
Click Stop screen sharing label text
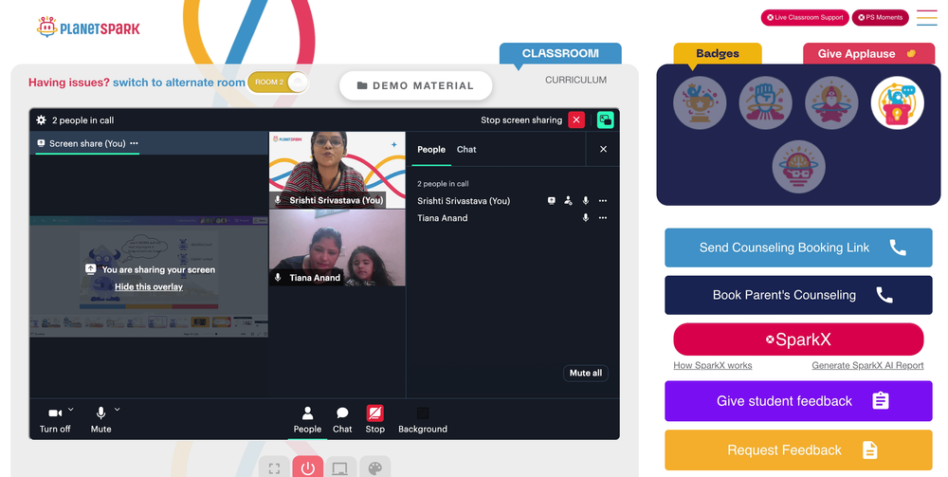pyautogui.click(x=521, y=119)
